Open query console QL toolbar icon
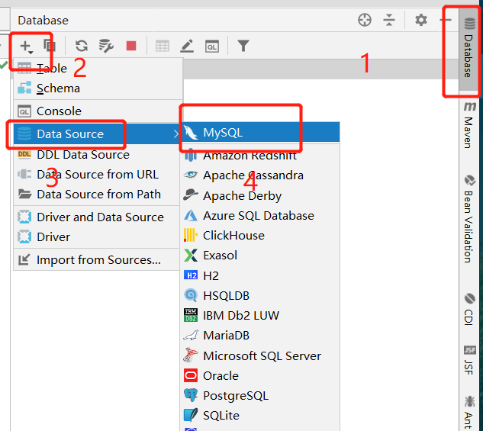 point(212,47)
